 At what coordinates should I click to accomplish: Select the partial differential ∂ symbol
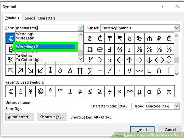60,71
